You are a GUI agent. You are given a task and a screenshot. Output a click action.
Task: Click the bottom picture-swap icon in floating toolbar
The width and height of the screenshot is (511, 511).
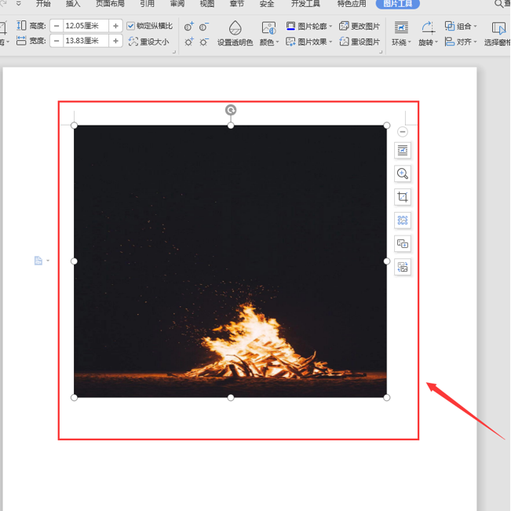[x=403, y=267]
